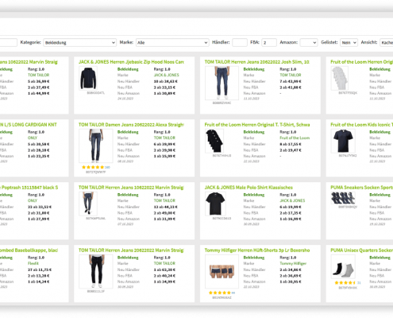
Task: Click the black Marvin Straight jeans thumbnail
Action: [96, 271]
